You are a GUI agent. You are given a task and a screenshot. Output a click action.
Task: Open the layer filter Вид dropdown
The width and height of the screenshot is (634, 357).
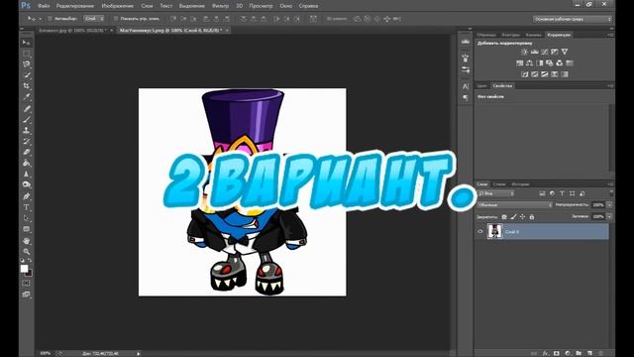click(x=496, y=194)
